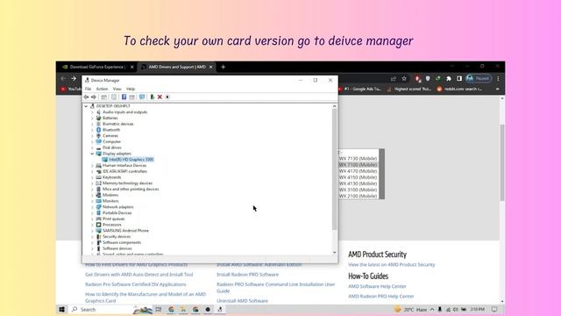The height and width of the screenshot is (316, 561).
Task: Expand the Monitors node
Action: (92, 201)
